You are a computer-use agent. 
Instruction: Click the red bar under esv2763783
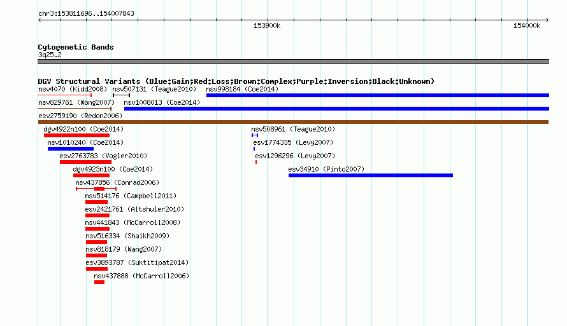(x=86, y=162)
